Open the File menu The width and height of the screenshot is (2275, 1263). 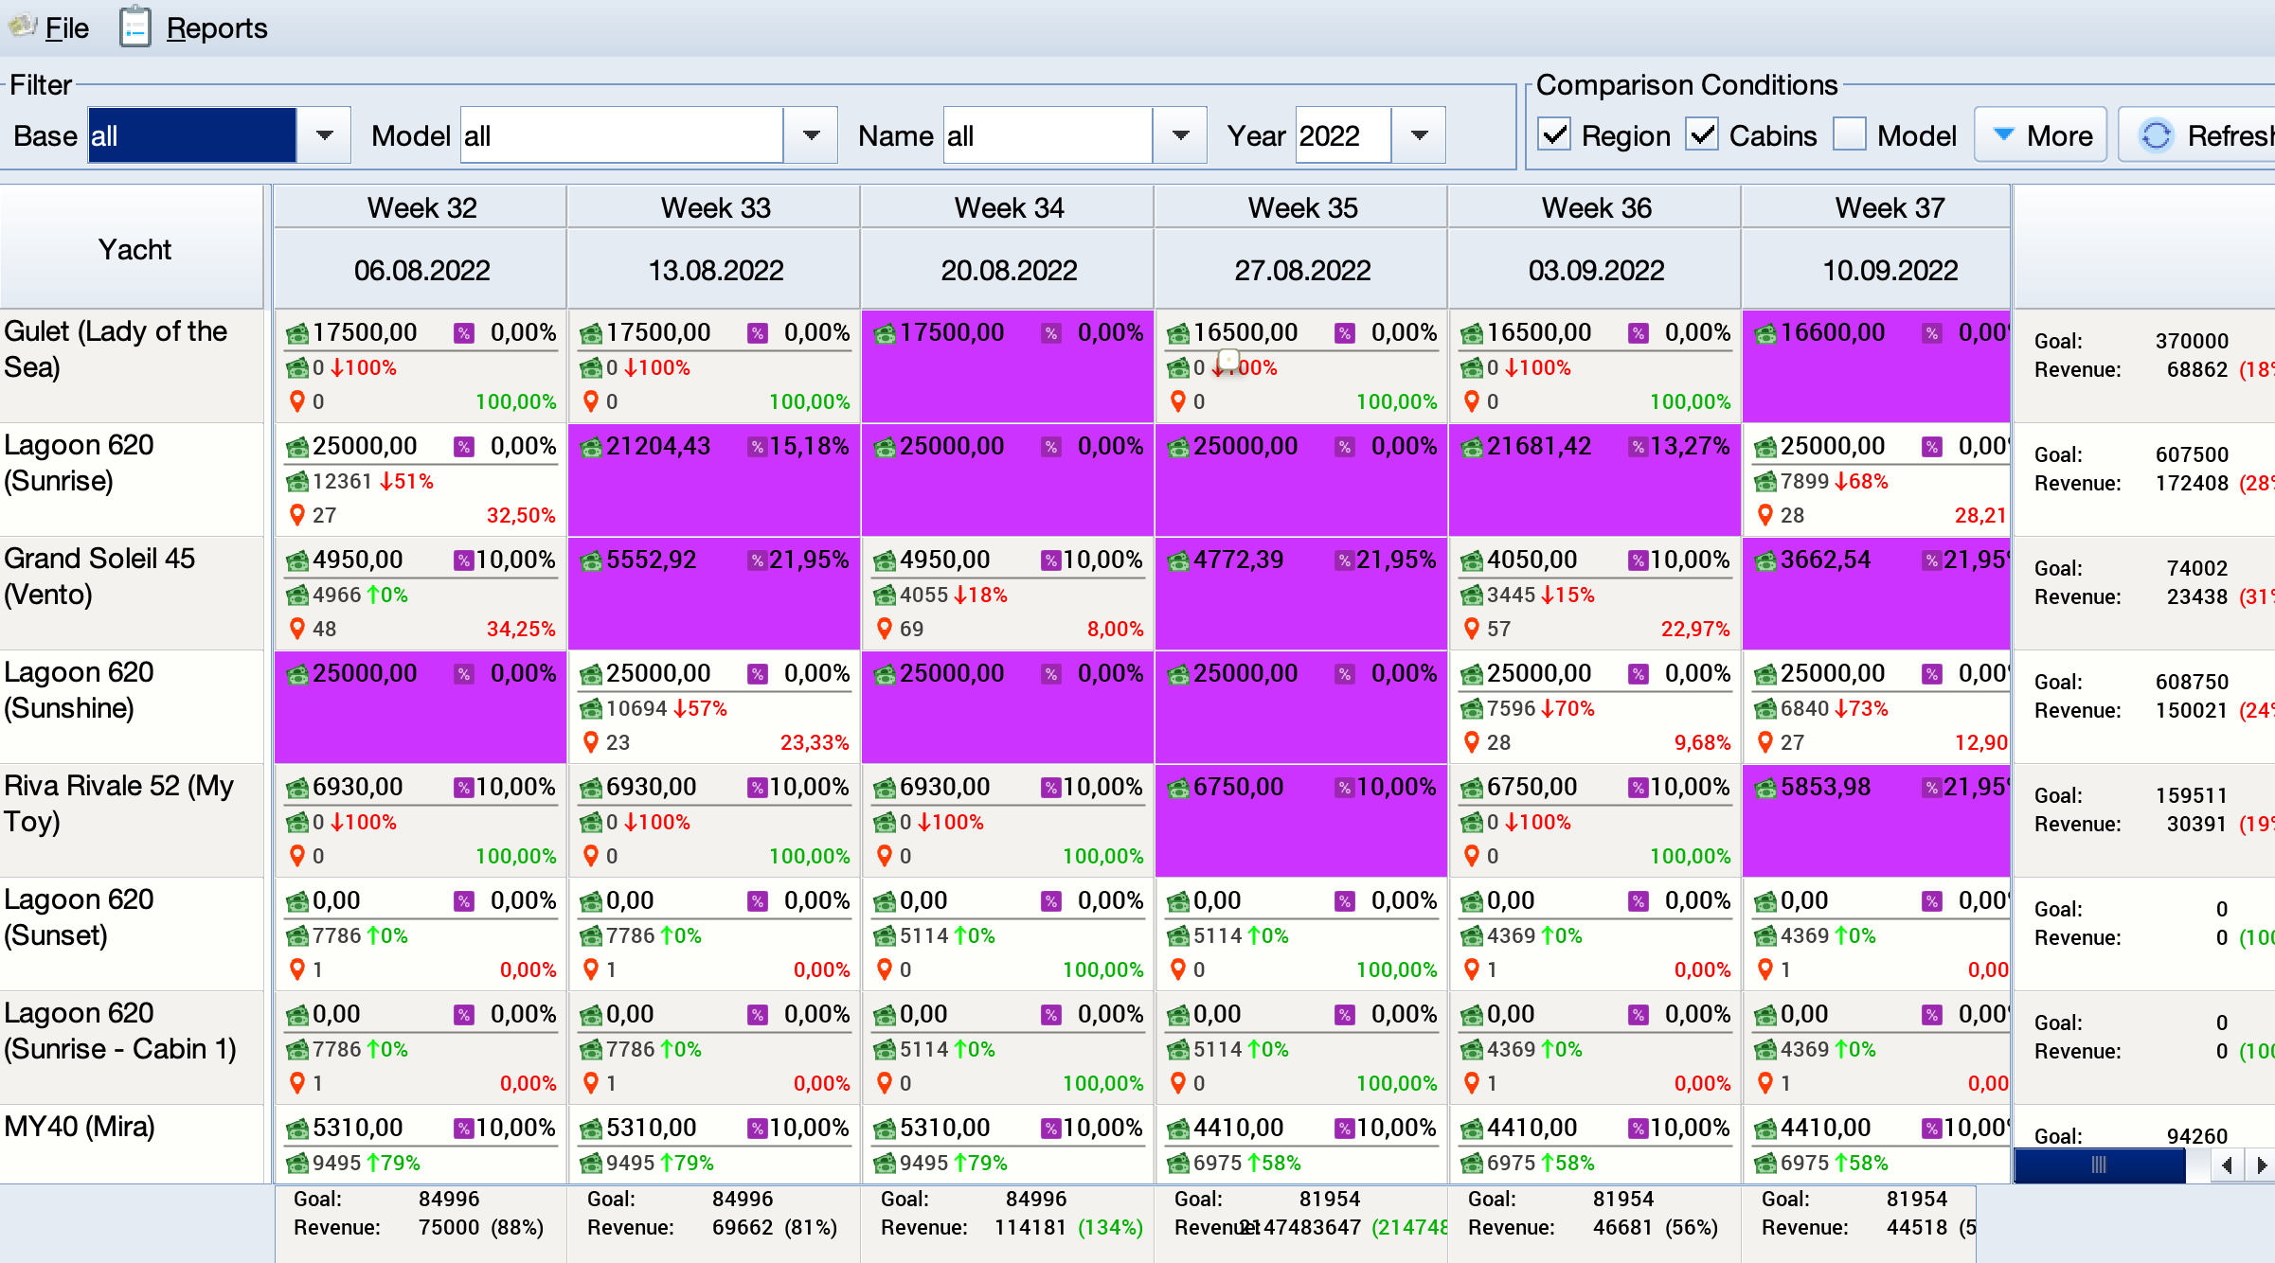click(x=66, y=28)
